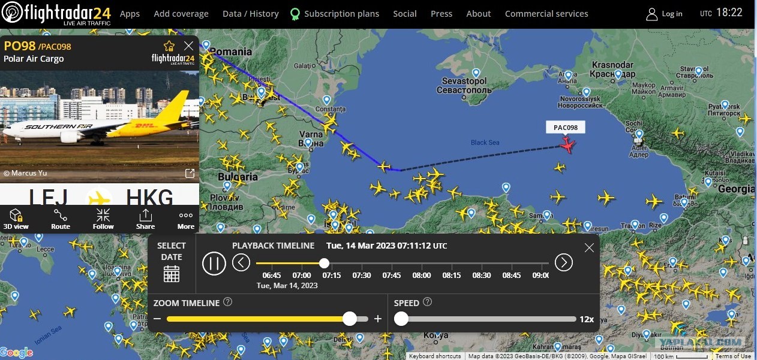Image resolution: width=757 pixels, height=360 pixels.
Task: Increase zoom timeline with plus
Action: point(378,319)
